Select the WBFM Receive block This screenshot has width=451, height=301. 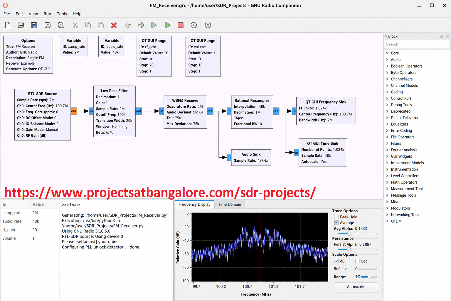(185, 112)
